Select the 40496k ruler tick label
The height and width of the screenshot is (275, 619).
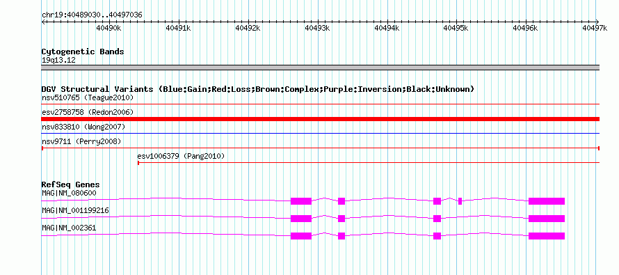(x=525, y=28)
